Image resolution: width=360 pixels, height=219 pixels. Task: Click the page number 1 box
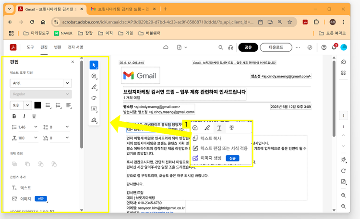click(343, 116)
